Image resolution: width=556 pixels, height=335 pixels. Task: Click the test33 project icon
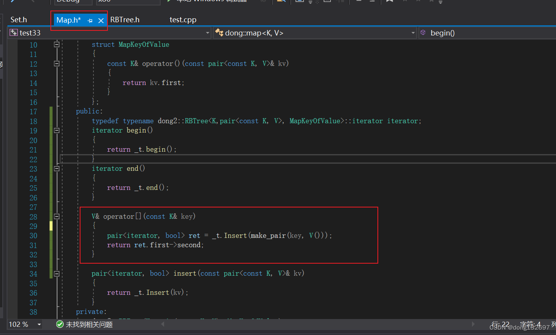pos(14,33)
